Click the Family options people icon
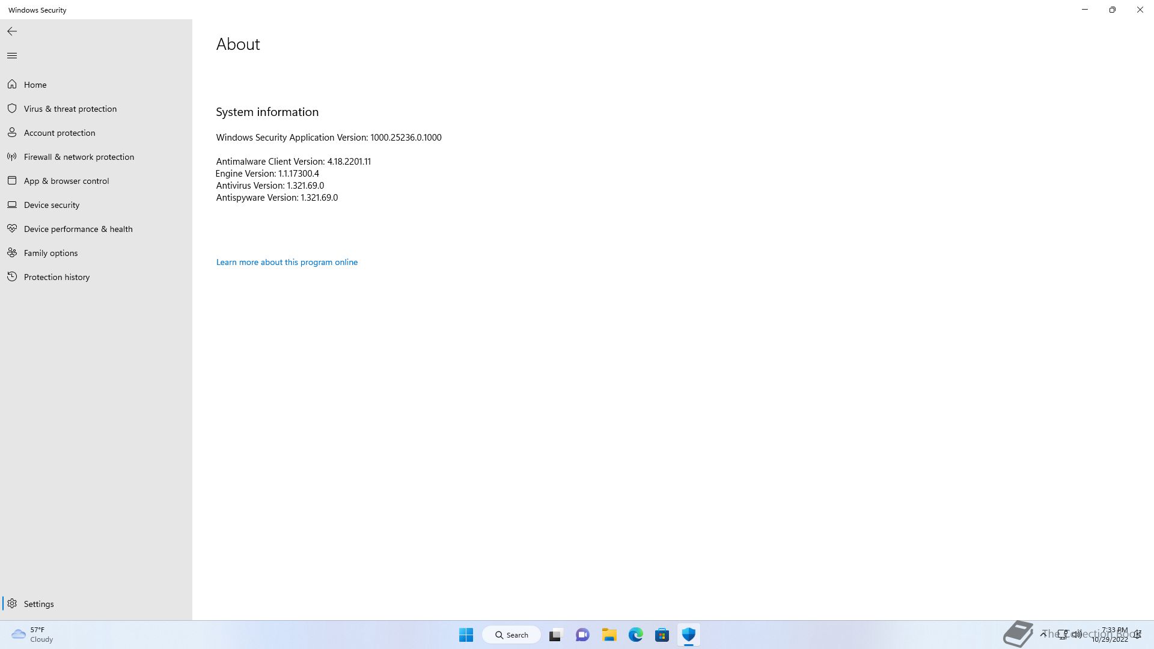1154x649 pixels. tap(12, 253)
